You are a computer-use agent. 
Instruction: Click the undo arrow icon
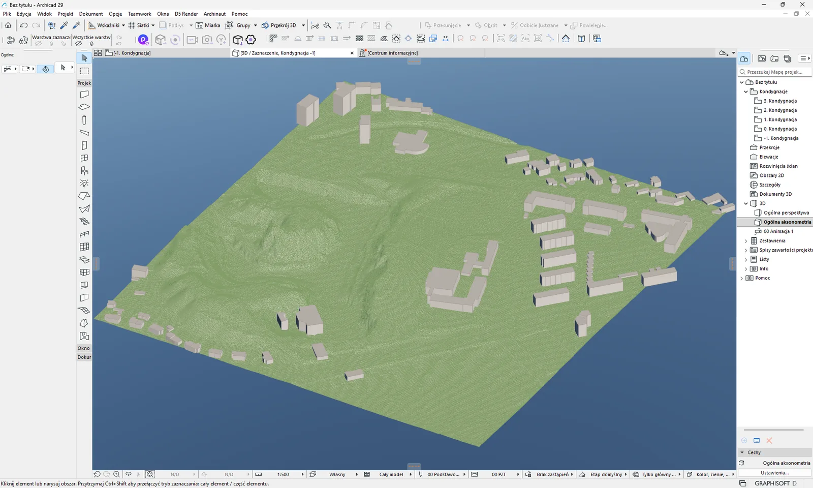23,25
